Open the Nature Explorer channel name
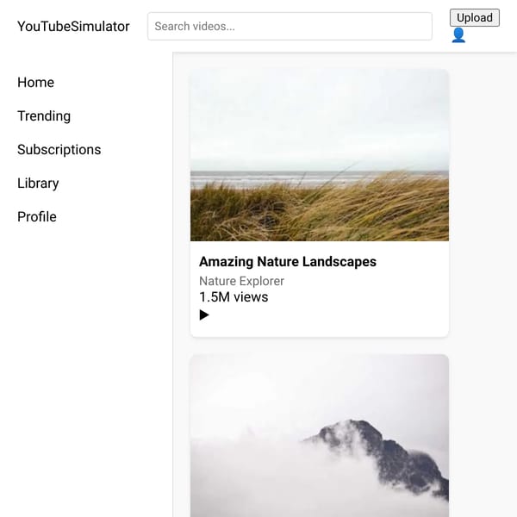Viewport: 517px width, 517px height. (241, 281)
